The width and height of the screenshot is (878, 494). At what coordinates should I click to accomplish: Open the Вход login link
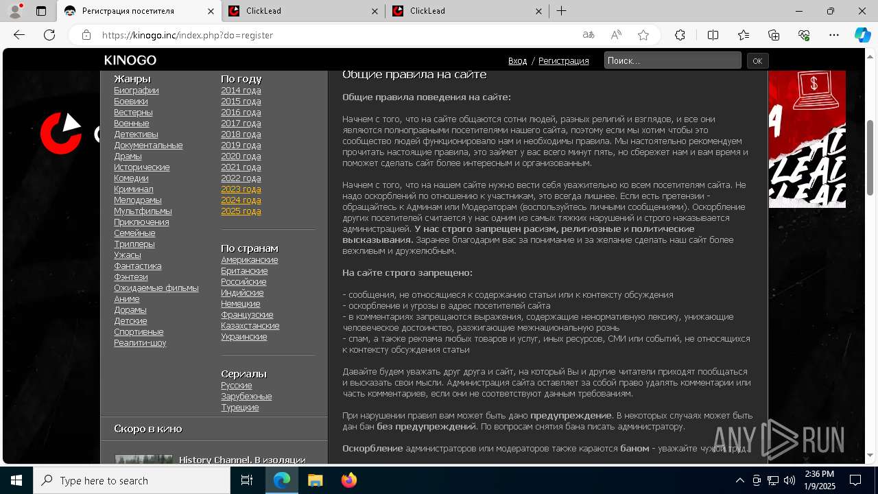coord(517,60)
